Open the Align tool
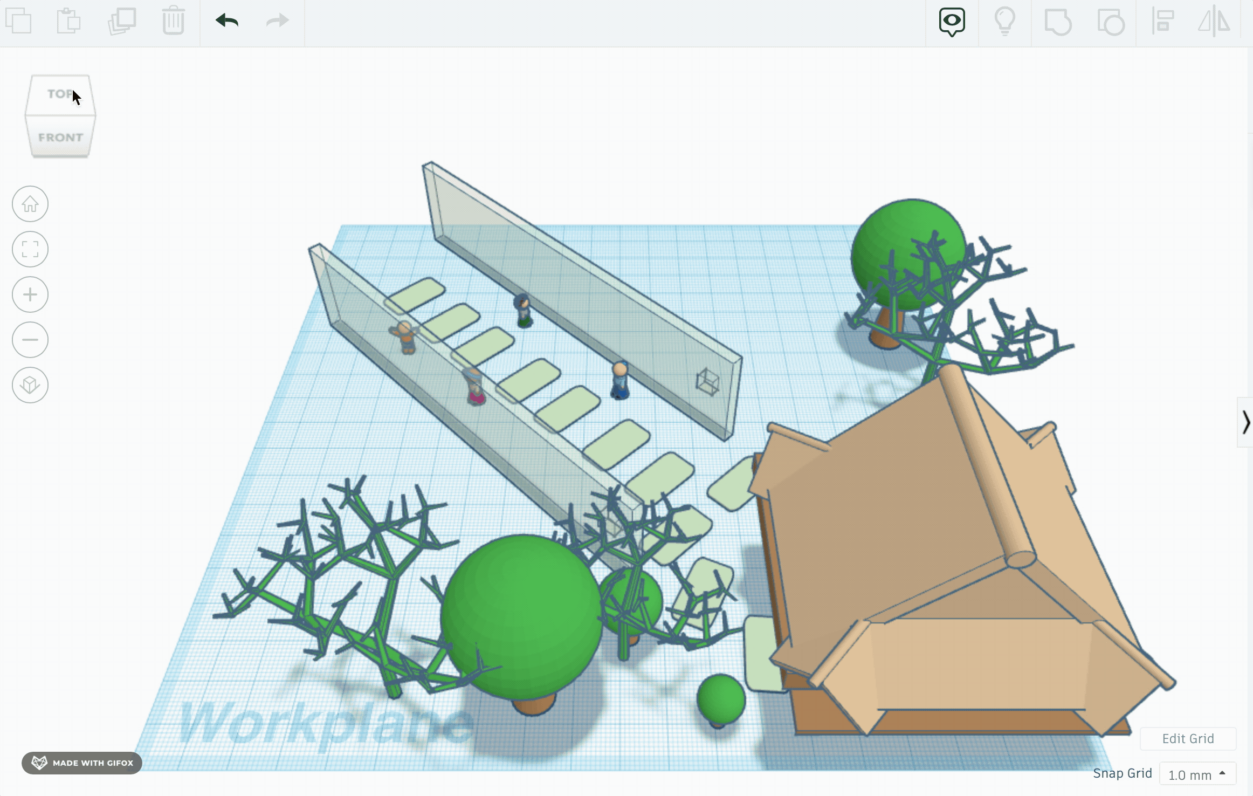 1163,22
